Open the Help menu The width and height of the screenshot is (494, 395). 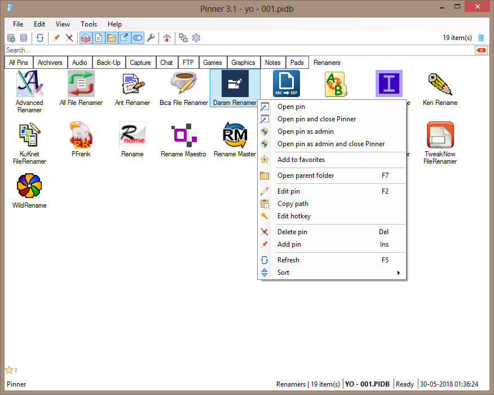click(114, 24)
